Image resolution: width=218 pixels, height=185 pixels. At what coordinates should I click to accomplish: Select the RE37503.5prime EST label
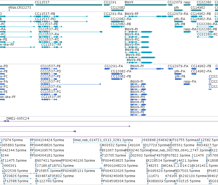point(187,171)
